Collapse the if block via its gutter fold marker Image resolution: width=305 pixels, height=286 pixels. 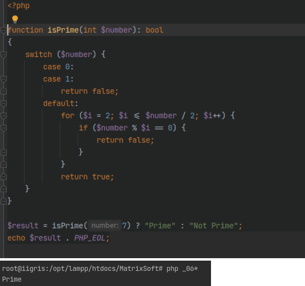pos(3,128)
